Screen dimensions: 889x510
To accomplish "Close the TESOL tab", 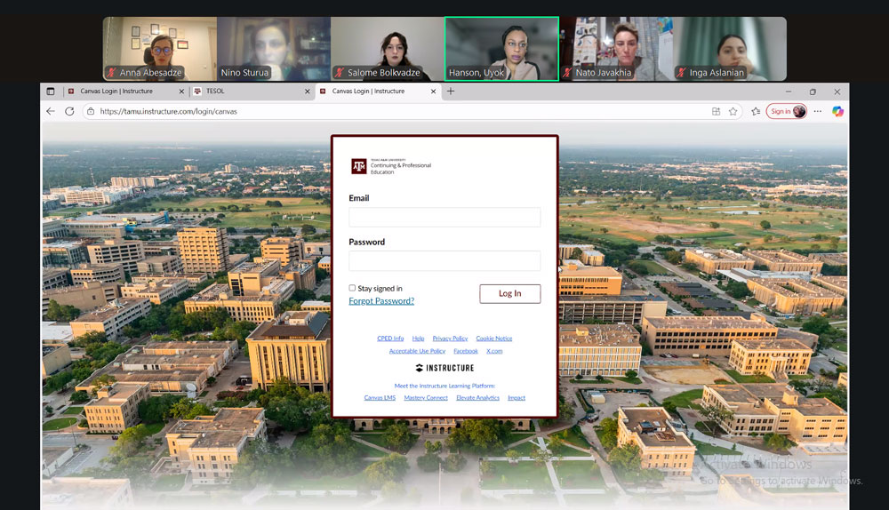I will pos(308,91).
